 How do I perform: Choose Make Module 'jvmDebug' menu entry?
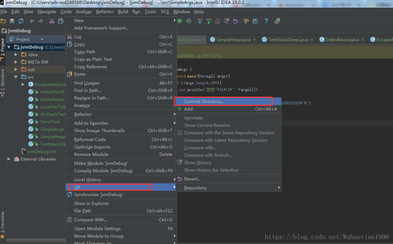tap(121, 163)
